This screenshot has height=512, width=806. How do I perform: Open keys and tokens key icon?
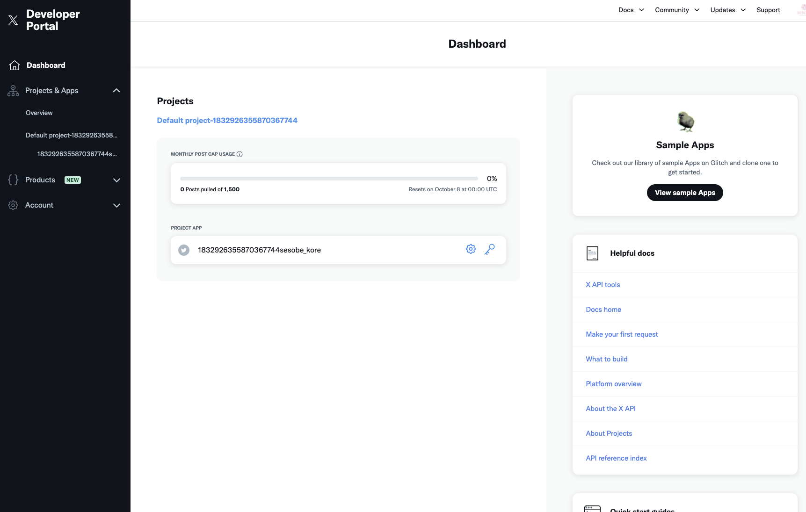490,249
